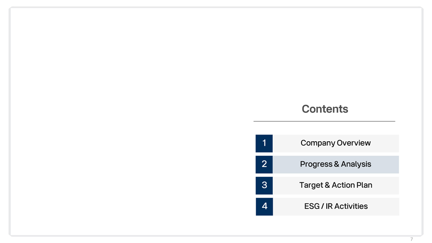Click the dark blue number 3 box

point(264,185)
